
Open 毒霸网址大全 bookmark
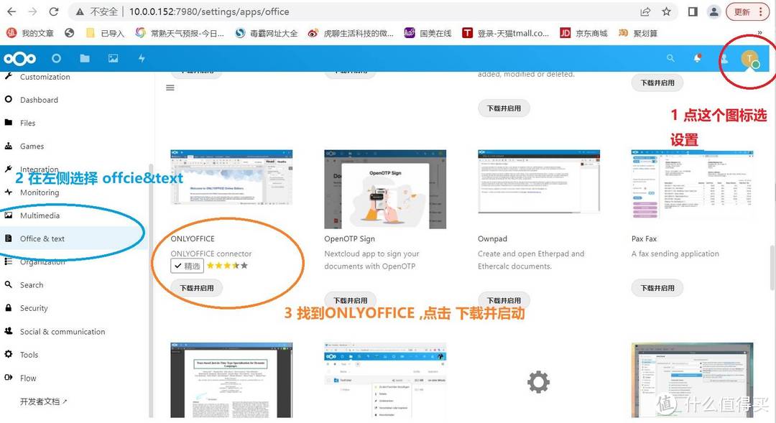point(267,33)
